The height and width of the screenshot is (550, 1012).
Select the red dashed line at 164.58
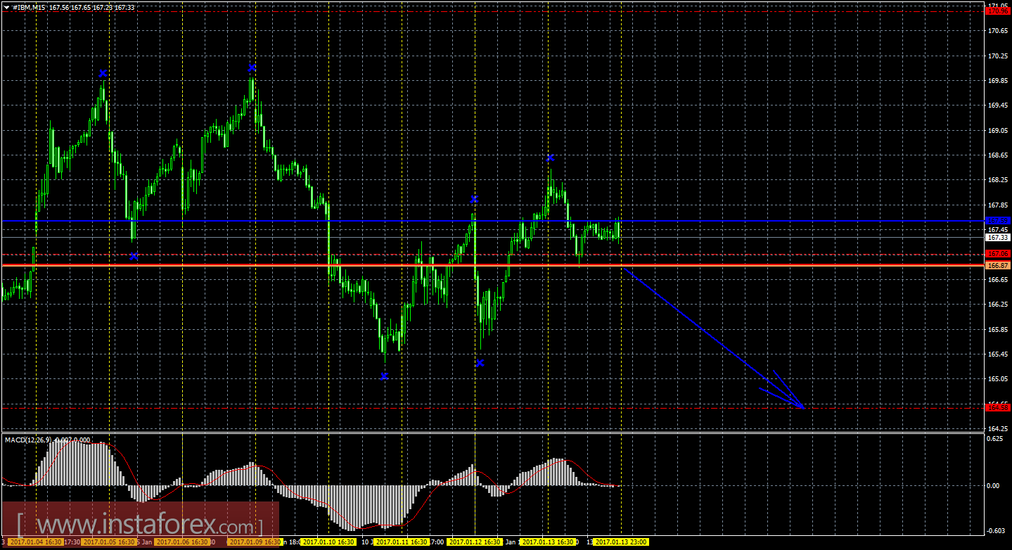[492, 407]
